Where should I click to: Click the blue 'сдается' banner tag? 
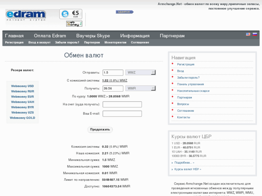[x=124, y=12]
